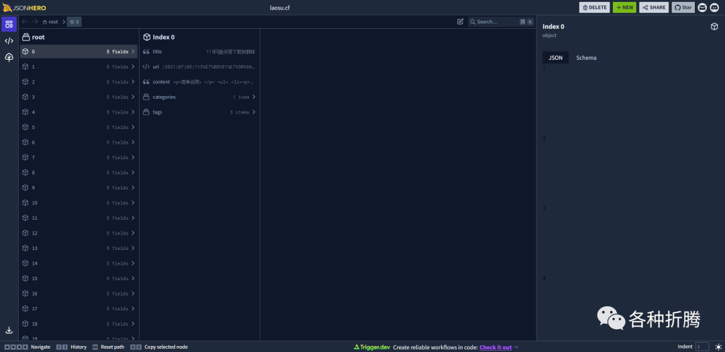Image resolution: width=725 pixels, height=352 pixels.
Task: Click the GitHub Star button
Action: point(683,7)
